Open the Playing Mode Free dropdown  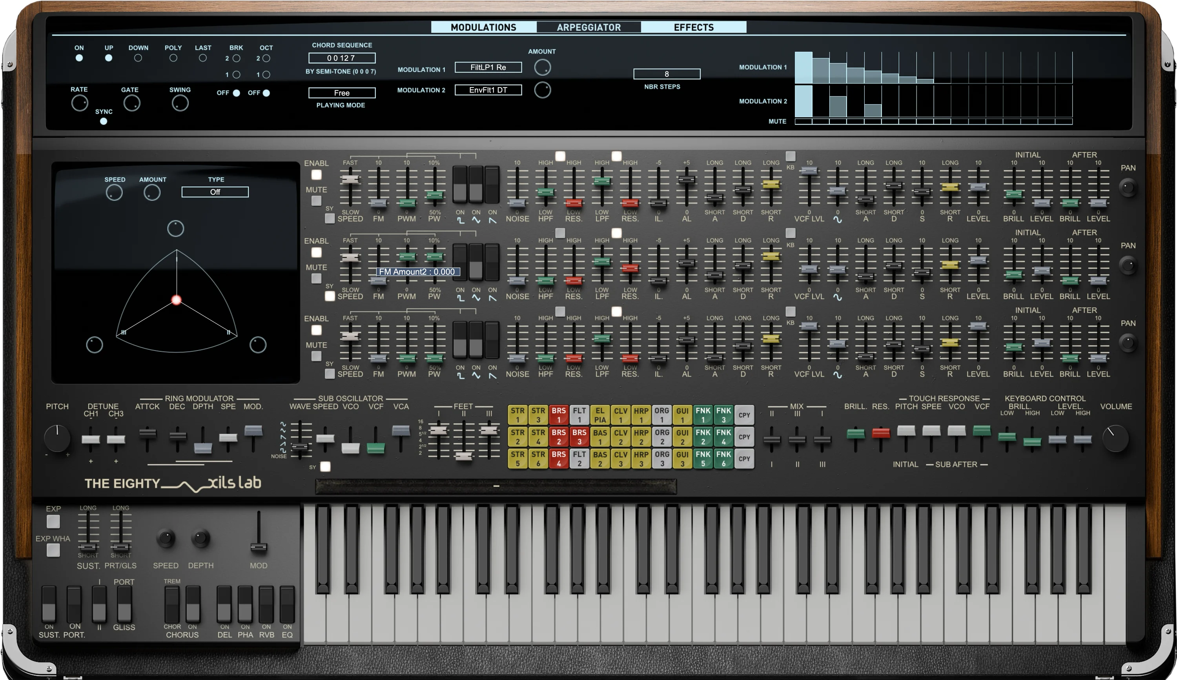342,93
